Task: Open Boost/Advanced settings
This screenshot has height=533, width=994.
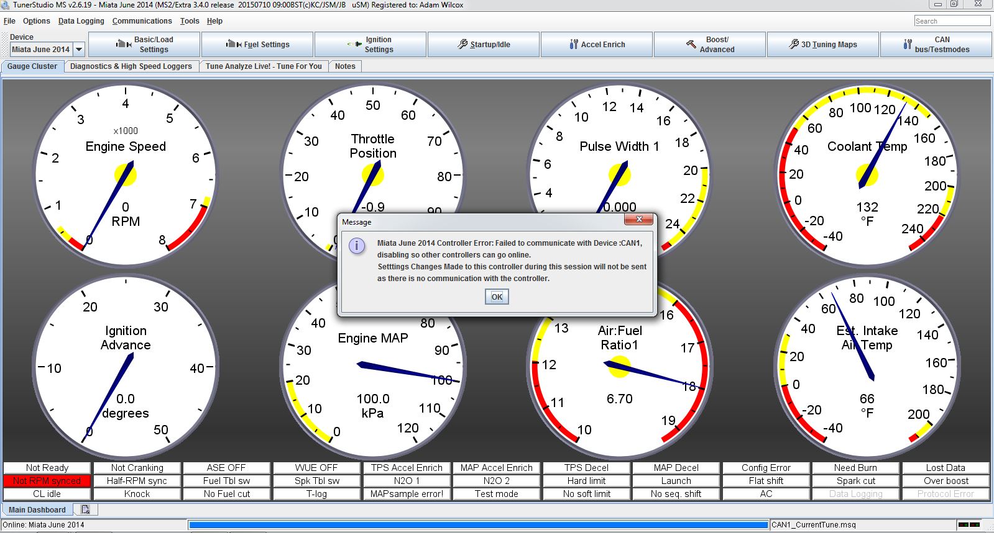Action: (710, 45)
